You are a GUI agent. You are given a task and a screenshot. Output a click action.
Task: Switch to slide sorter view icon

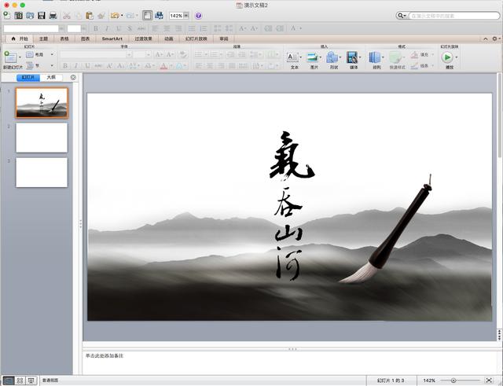[x=20, y=380]
